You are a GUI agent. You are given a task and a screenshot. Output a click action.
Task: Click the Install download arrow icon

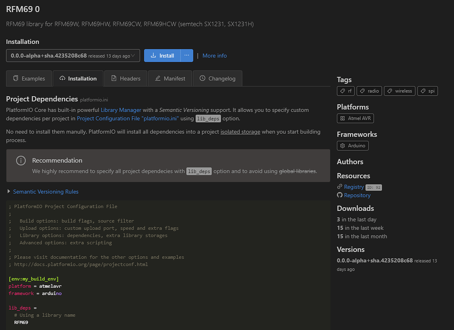coord(154,55)
